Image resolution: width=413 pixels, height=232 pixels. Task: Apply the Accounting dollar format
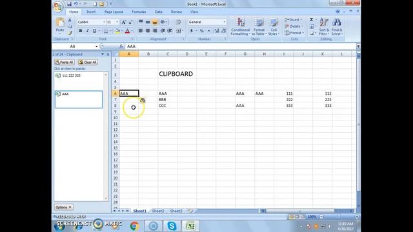click(192, 31)
